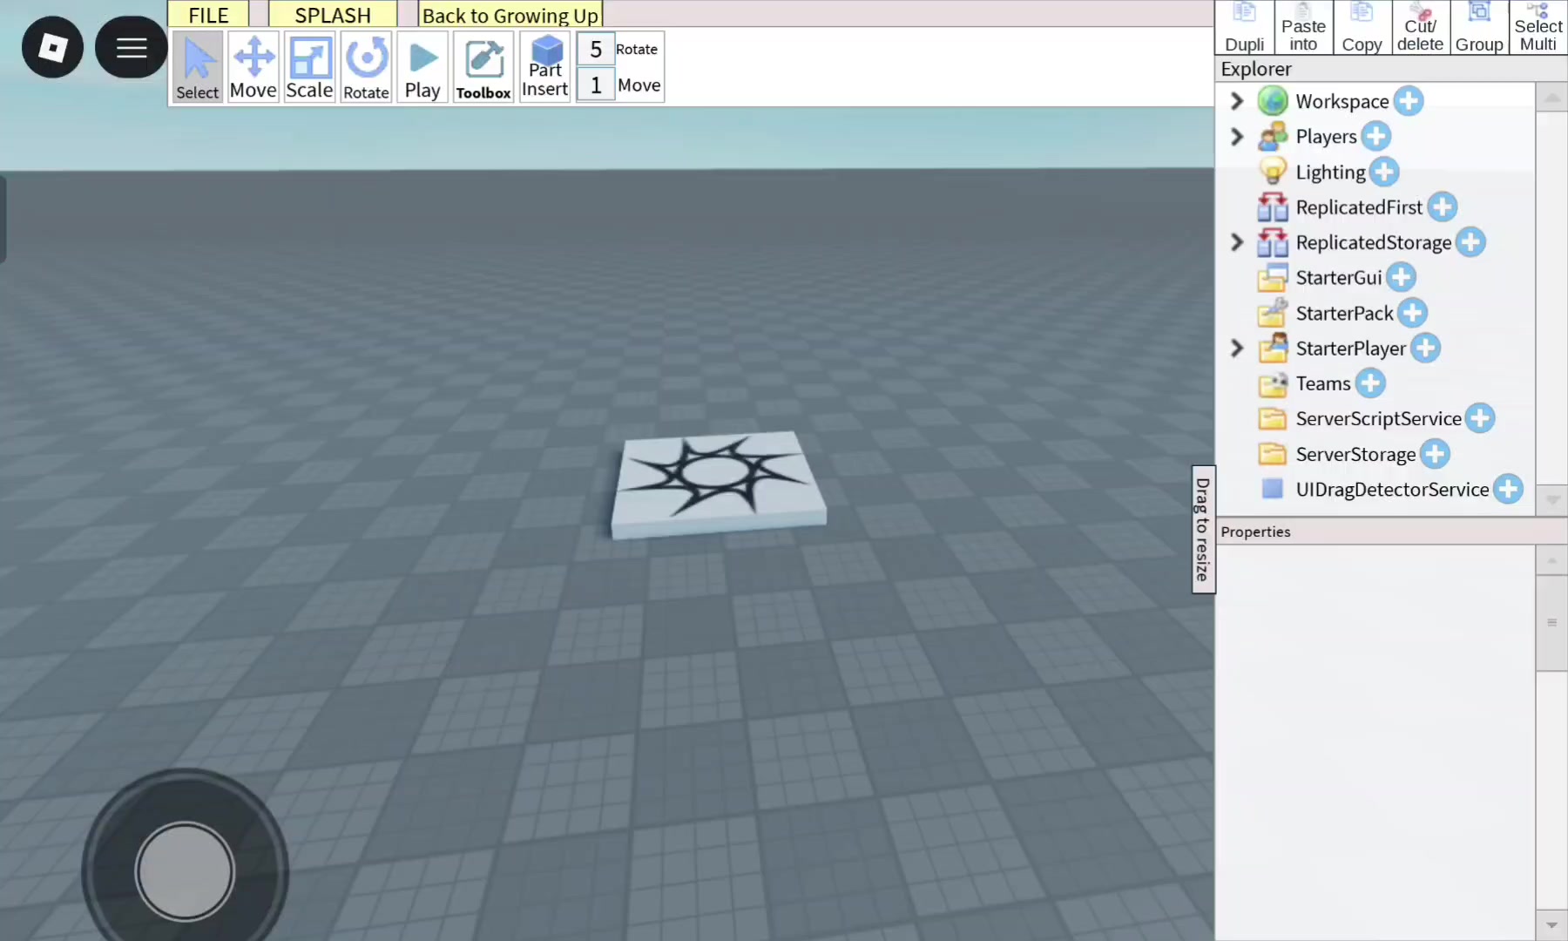
Task: Expand the Players tree node
Action: point(1236,137)
